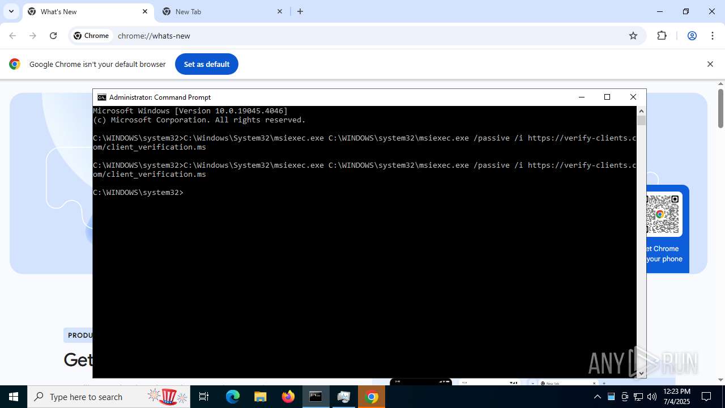Go forward in Chrome
The image size is (725, 408).
(33, 36)
